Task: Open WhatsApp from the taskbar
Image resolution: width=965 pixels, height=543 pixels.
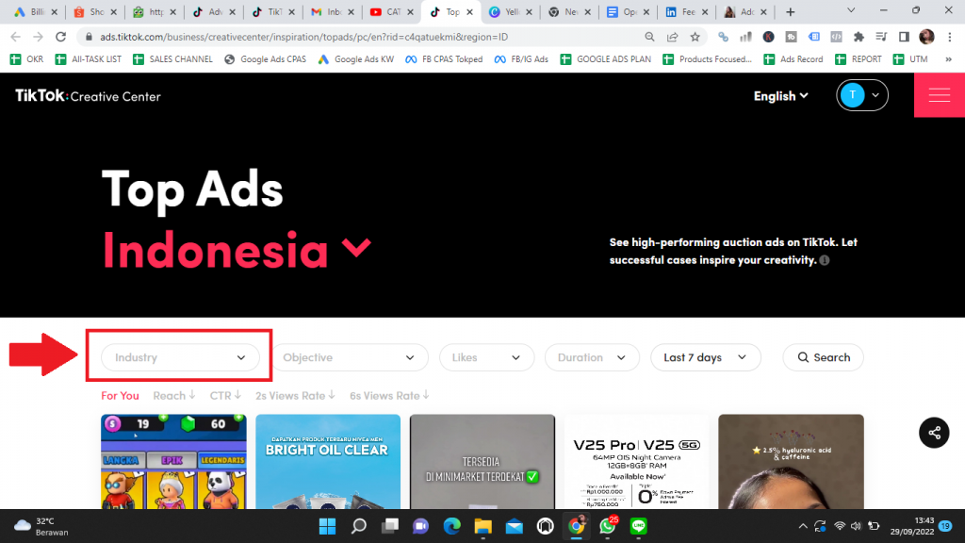Action: (606, 526)
